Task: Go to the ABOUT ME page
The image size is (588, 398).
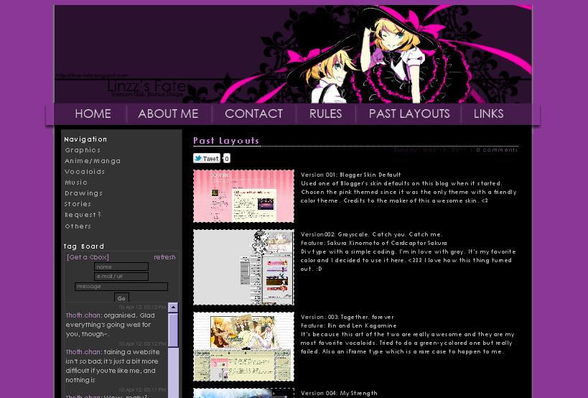Action: pyautogui.click(x=168, y=114)
